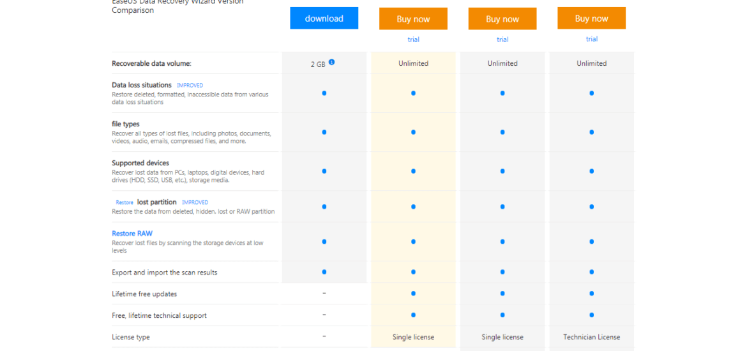Click the Data loss situations dot under download
The width and height of the screenshot is (747, 351).
(x=324, y=93)
